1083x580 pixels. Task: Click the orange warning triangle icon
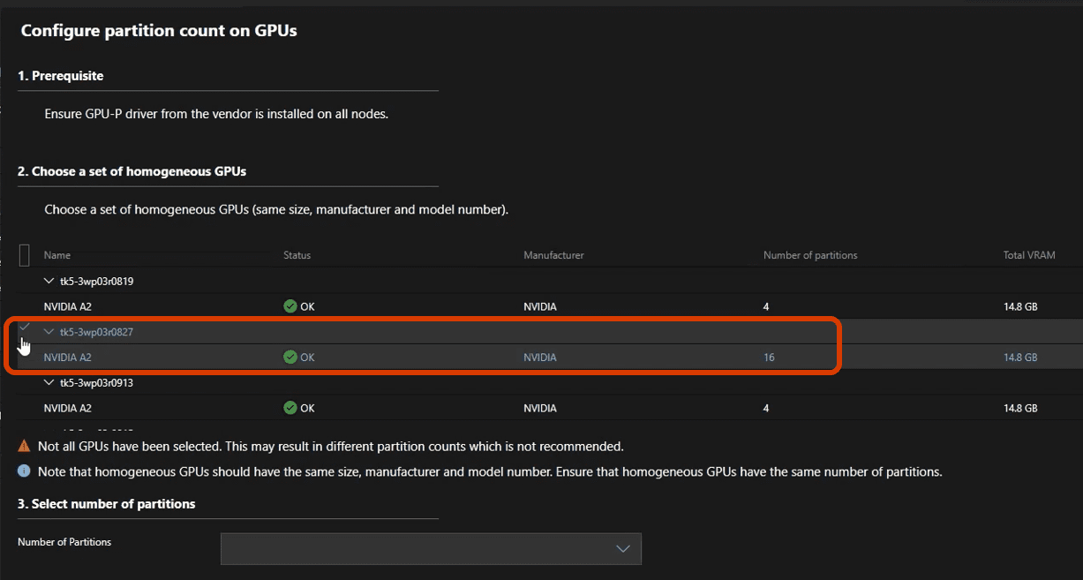(24, 445)
